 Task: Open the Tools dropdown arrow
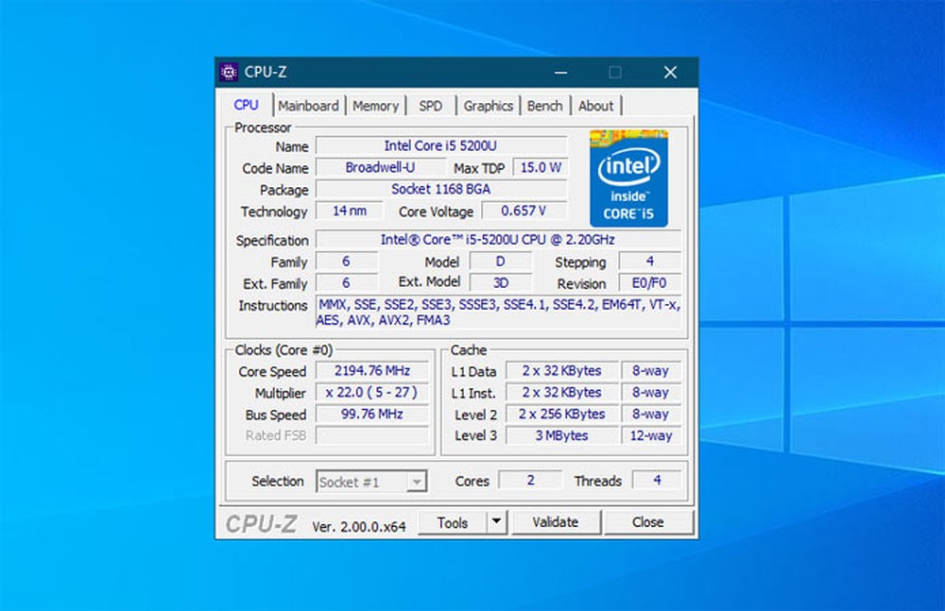(x=497, y=522)
